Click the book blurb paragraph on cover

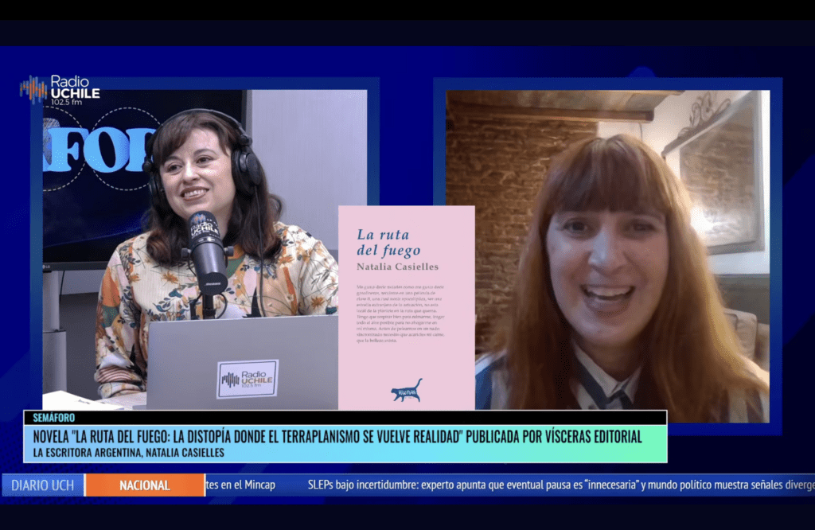[x=401, y=314]
